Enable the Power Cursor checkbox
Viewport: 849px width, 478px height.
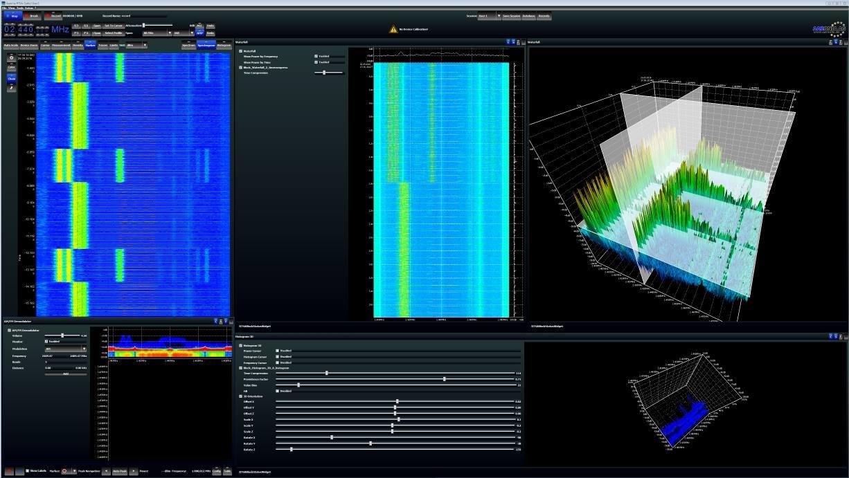coord(277,351)
